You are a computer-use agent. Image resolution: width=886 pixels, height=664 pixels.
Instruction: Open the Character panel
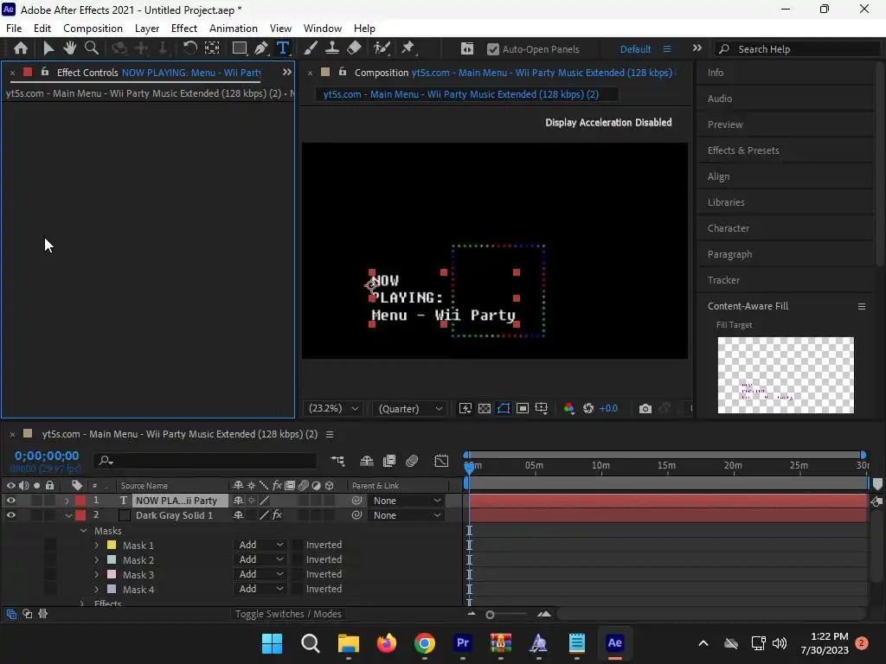(728, 228)
